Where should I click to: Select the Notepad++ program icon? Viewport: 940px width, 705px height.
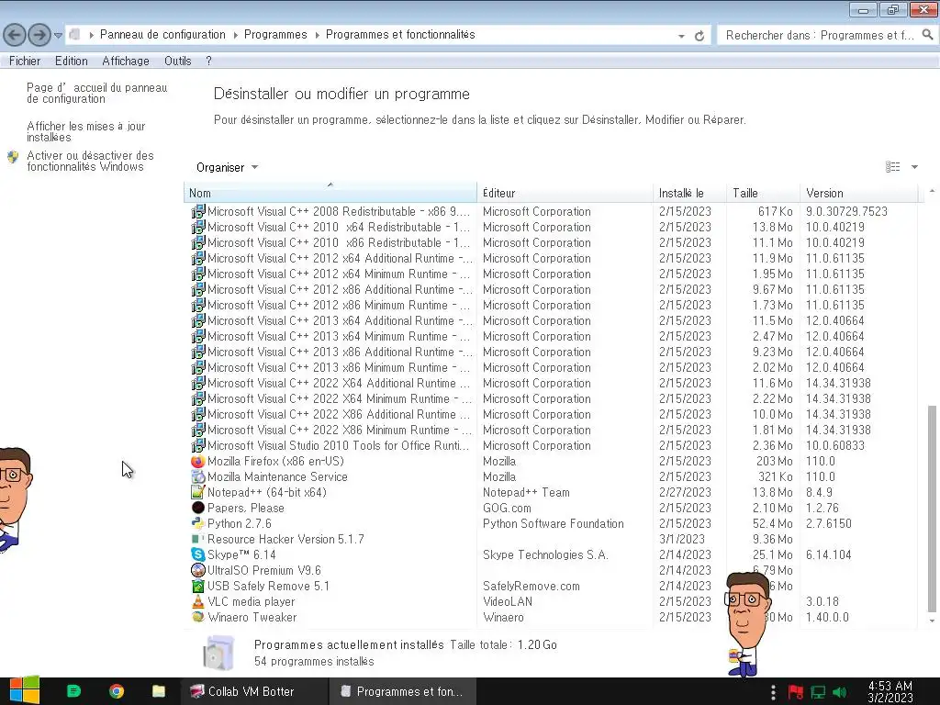tap(198, 492)
